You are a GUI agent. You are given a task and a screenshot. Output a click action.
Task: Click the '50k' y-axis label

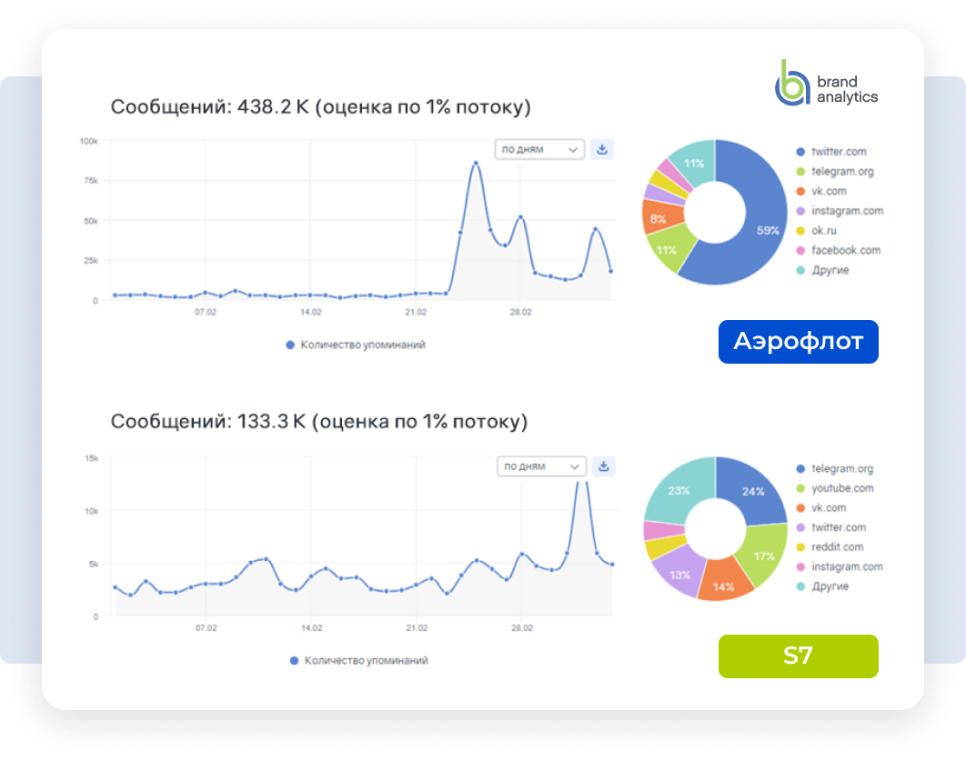point(91,221)
